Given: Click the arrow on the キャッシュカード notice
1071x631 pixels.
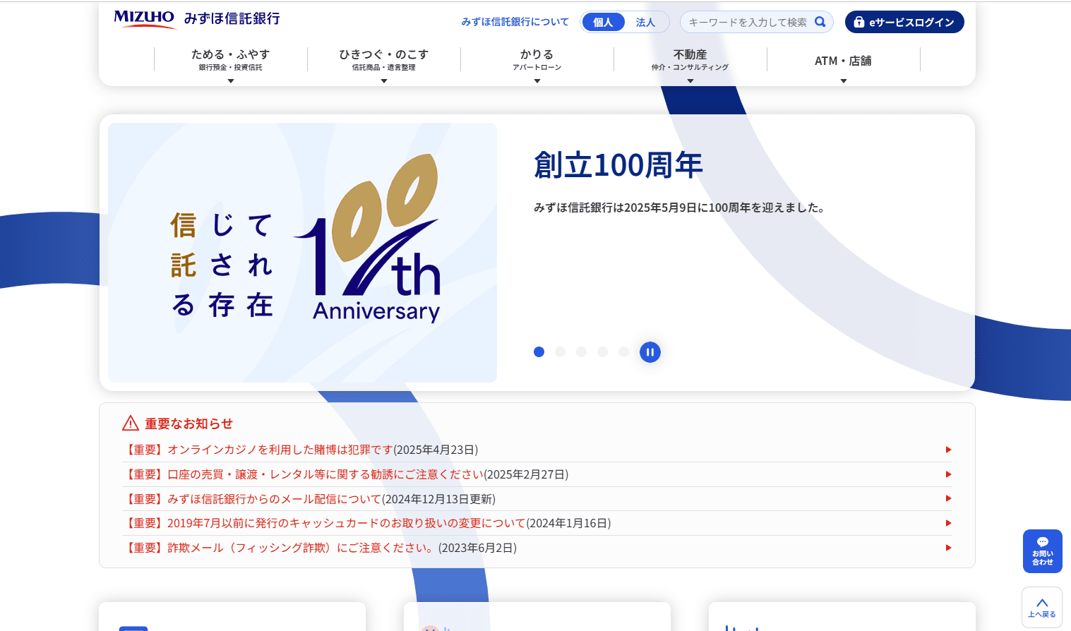Looking at the screenshot, I should (x=948, y=523).
